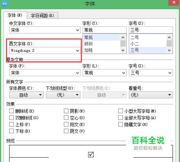This screenshot has height=162, width=180.
Task: Open the 字体颜色 picker showing 自动
Action: click(26, 95)
